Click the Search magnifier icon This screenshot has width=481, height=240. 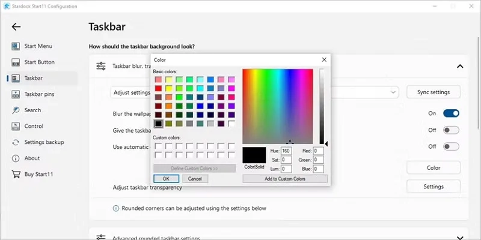[16, 110]
